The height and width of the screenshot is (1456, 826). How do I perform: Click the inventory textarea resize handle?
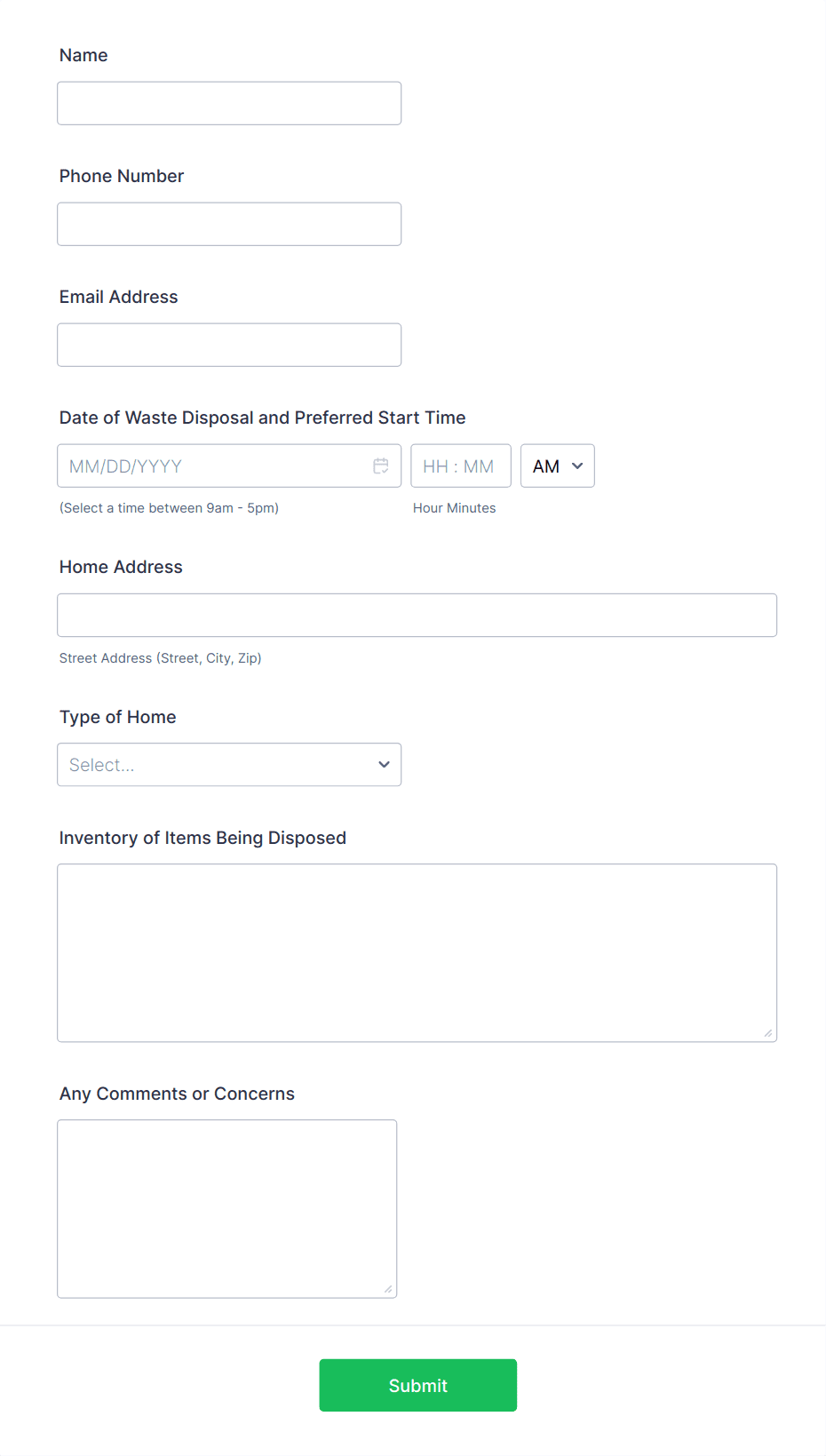coord(766,1032)
